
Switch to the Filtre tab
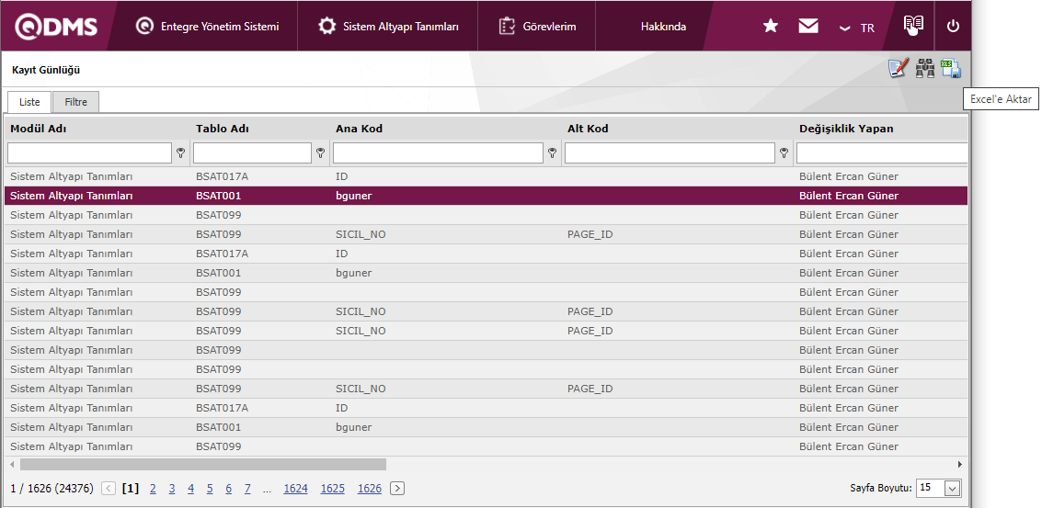[75, 102]
